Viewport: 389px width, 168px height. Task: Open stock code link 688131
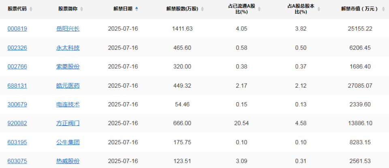pos(17,86)
